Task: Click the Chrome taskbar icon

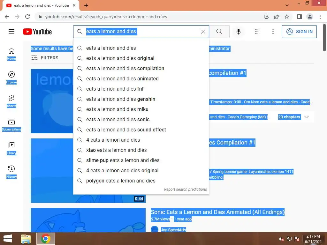Action: [46, 239]
